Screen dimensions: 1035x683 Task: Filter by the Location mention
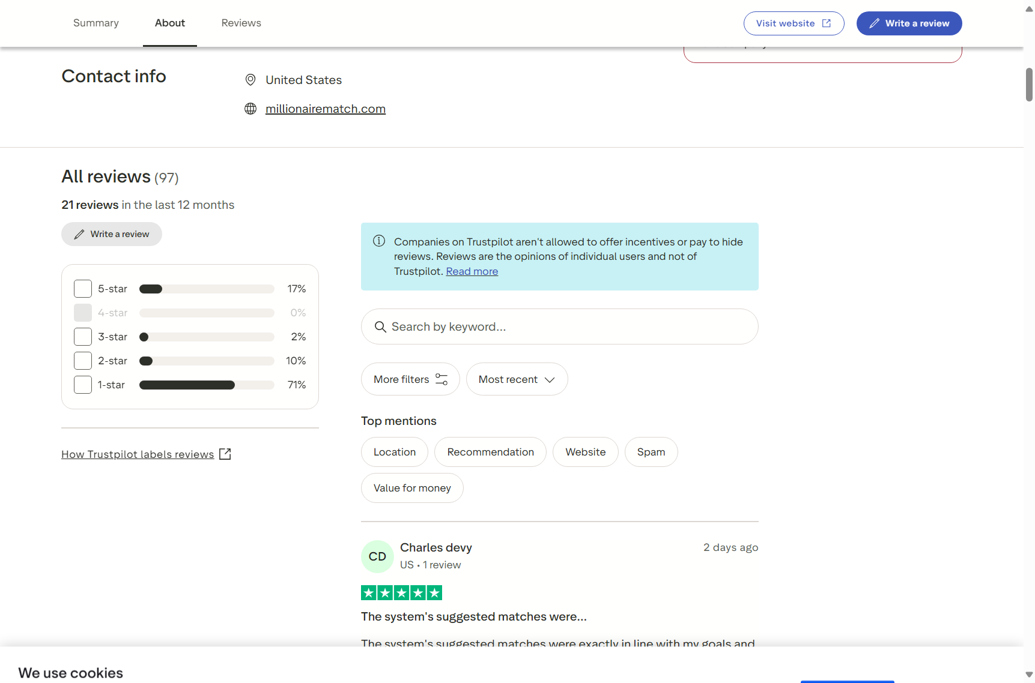(395, 452)
